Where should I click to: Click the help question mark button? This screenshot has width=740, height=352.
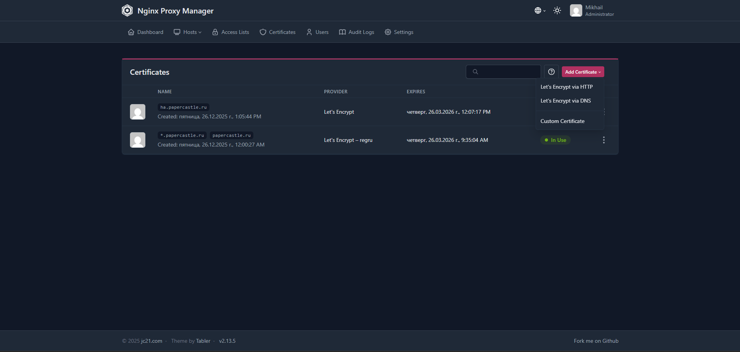[x=551, y=72]
